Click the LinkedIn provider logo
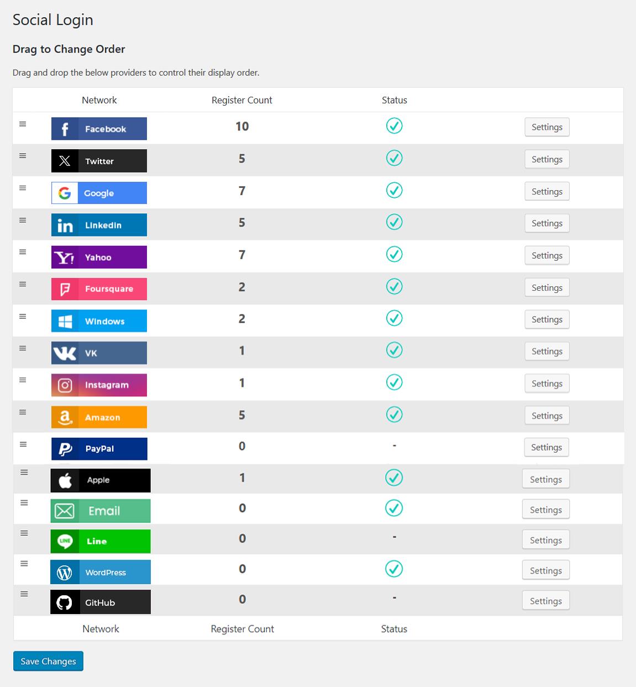 click(x=99, y=225)
